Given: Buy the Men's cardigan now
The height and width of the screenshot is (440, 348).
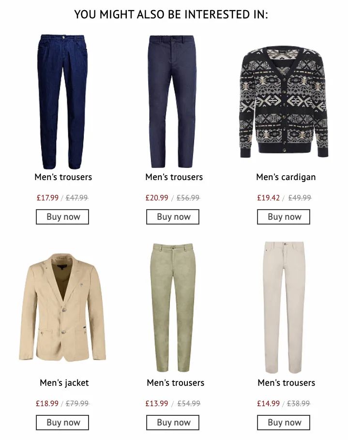Looking at the screenshot, I should click(284, 217).
